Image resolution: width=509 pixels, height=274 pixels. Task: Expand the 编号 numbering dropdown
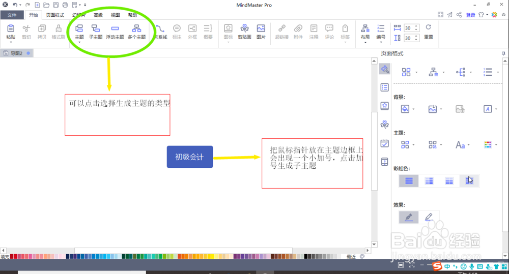point(381,42)
